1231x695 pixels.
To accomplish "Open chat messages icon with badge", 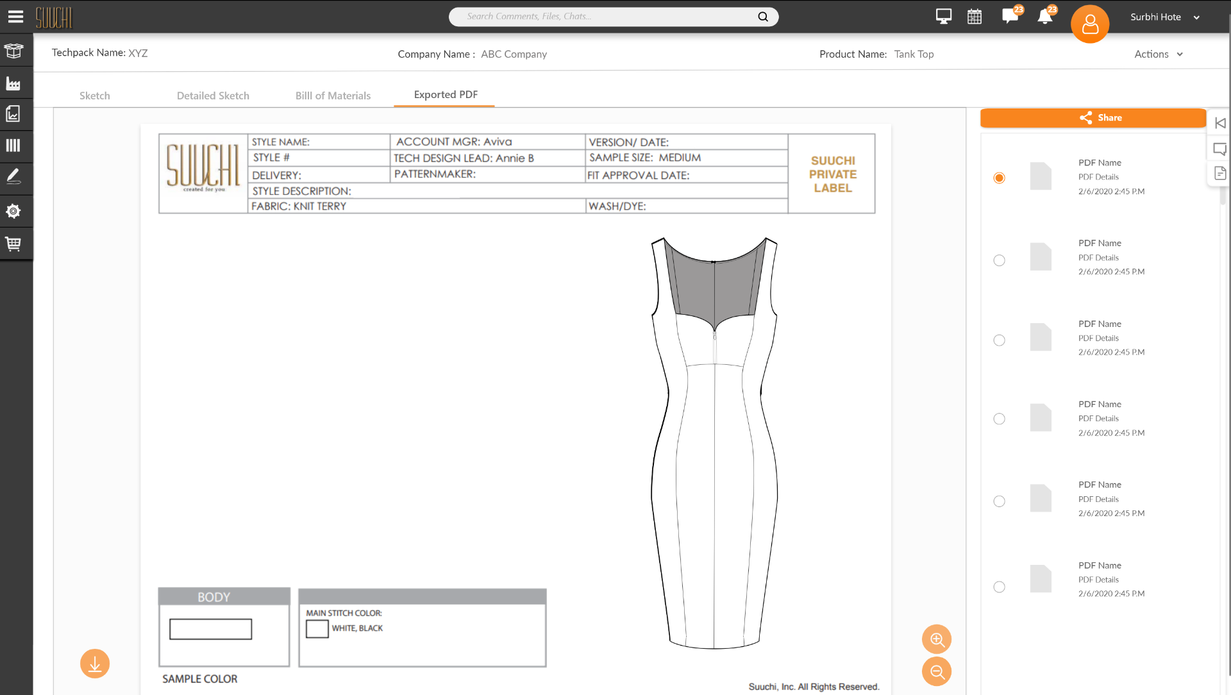I will (1012, 15).
